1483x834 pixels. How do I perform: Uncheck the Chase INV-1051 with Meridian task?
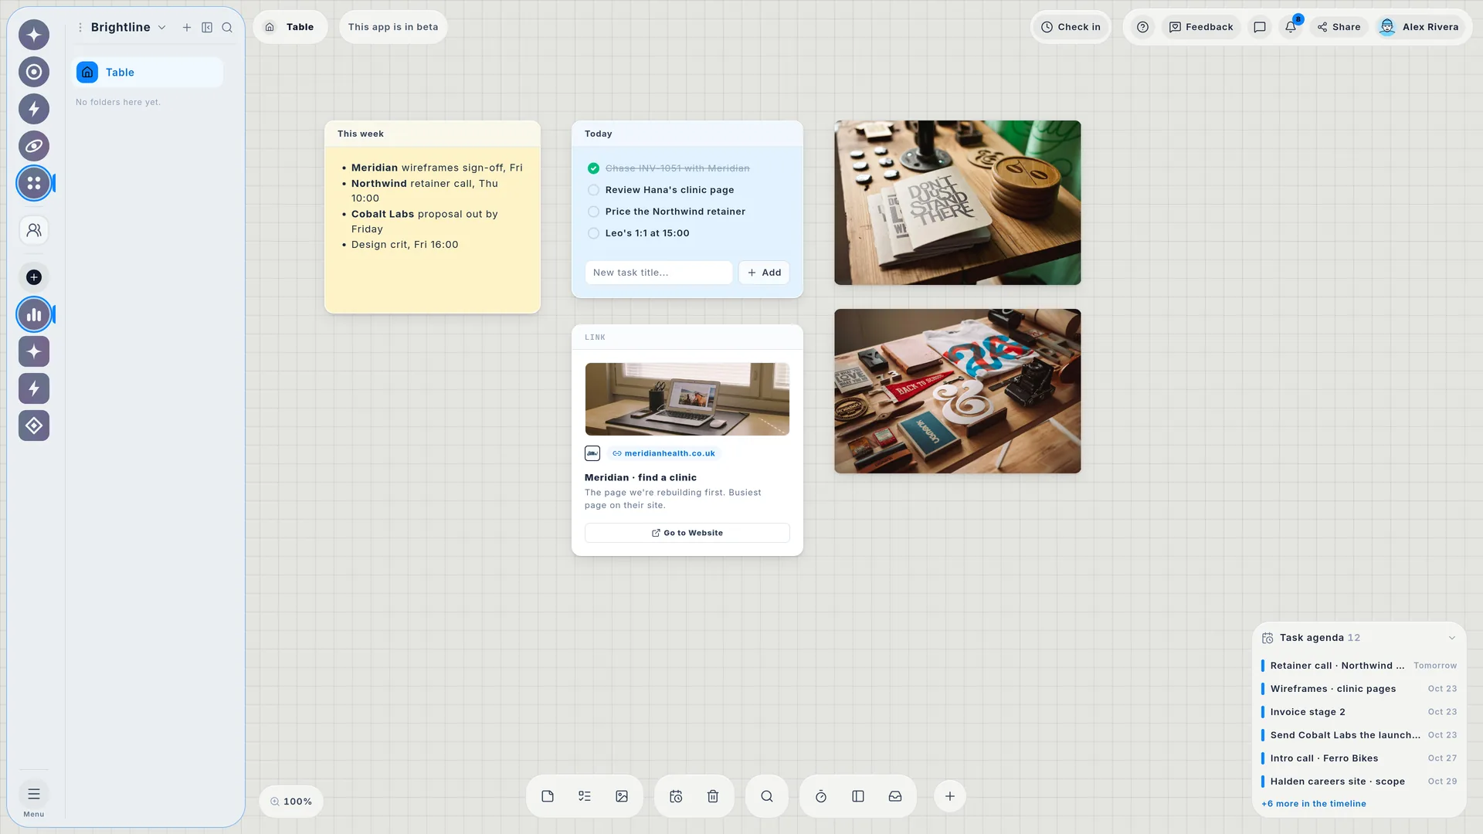click(x=593, y=168)
